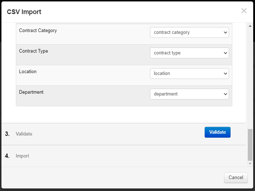Click the step number 3
255x191 pixels.
[x=7, y=134]
